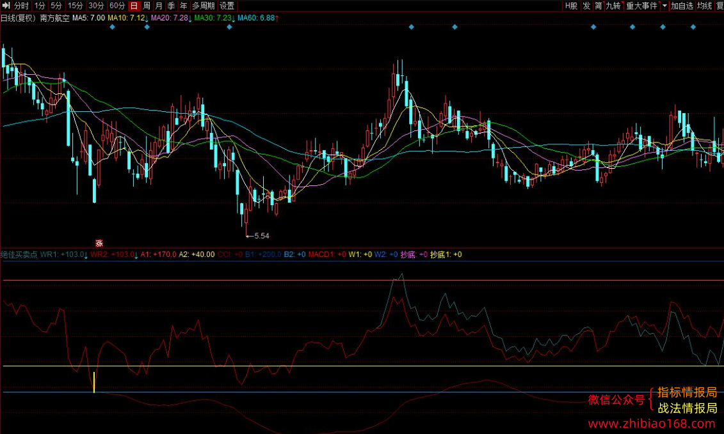The image size is (724, 434).
Task: Click the first blue diamond event marker
Action: tap(112, 27)
